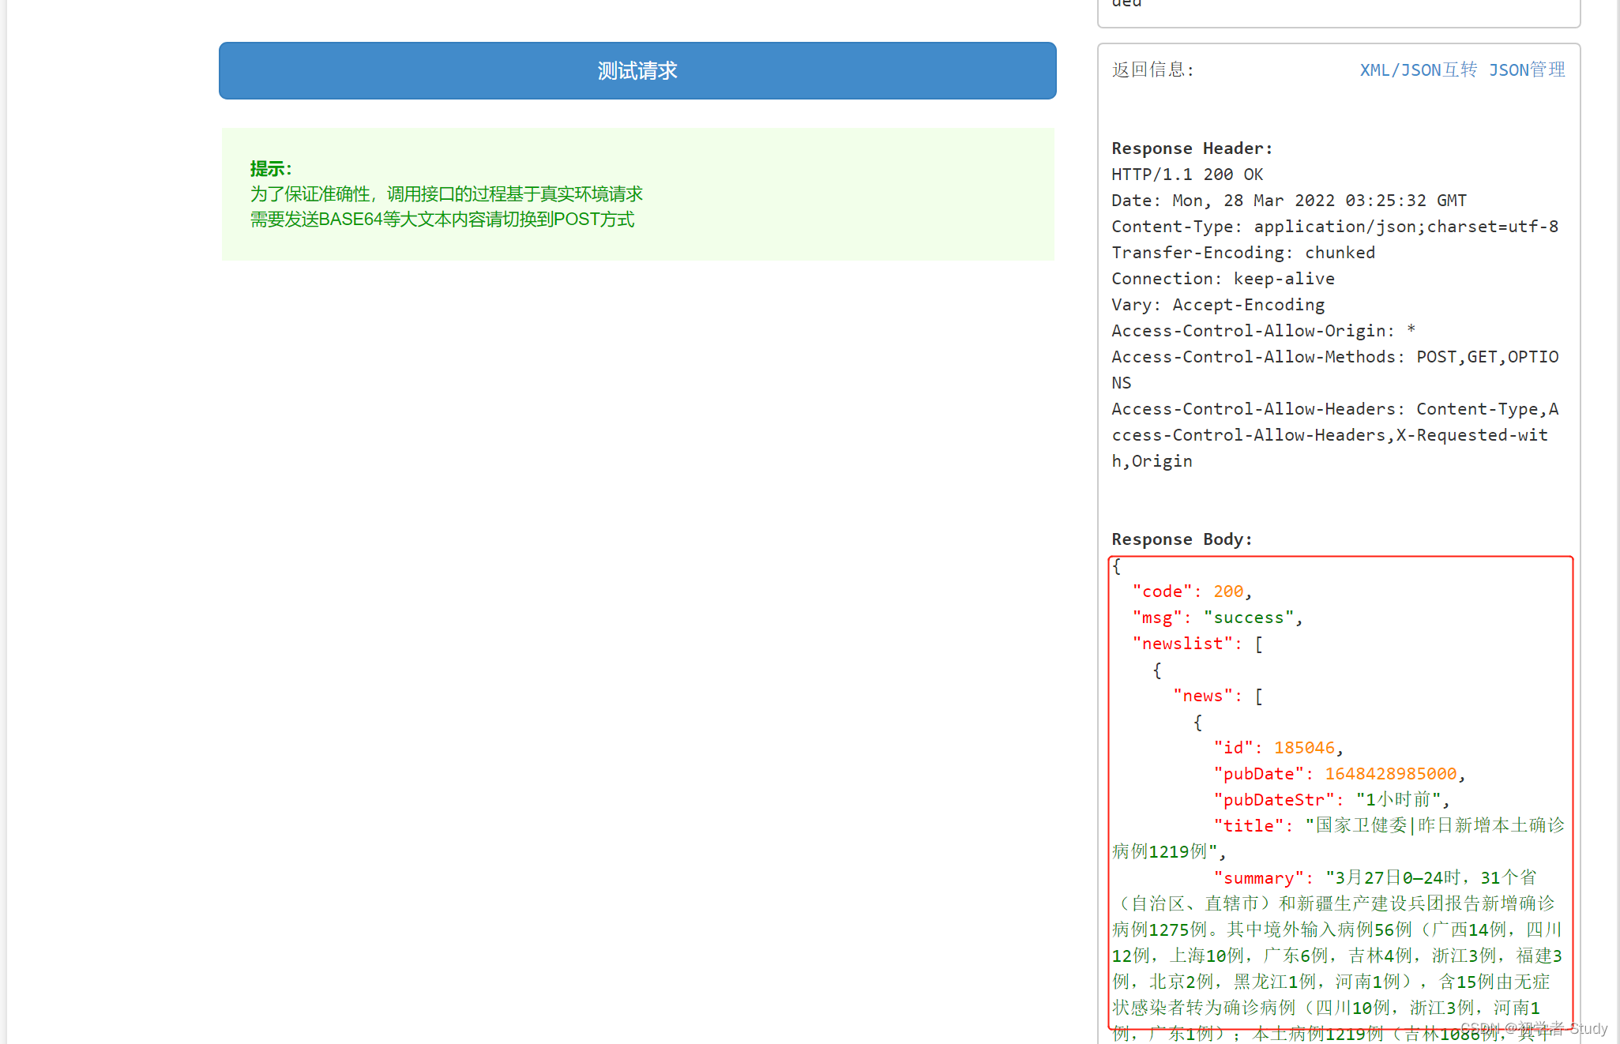
Task: Click the Transfer-Encoding chunked line
Action: pos(1242,253)
